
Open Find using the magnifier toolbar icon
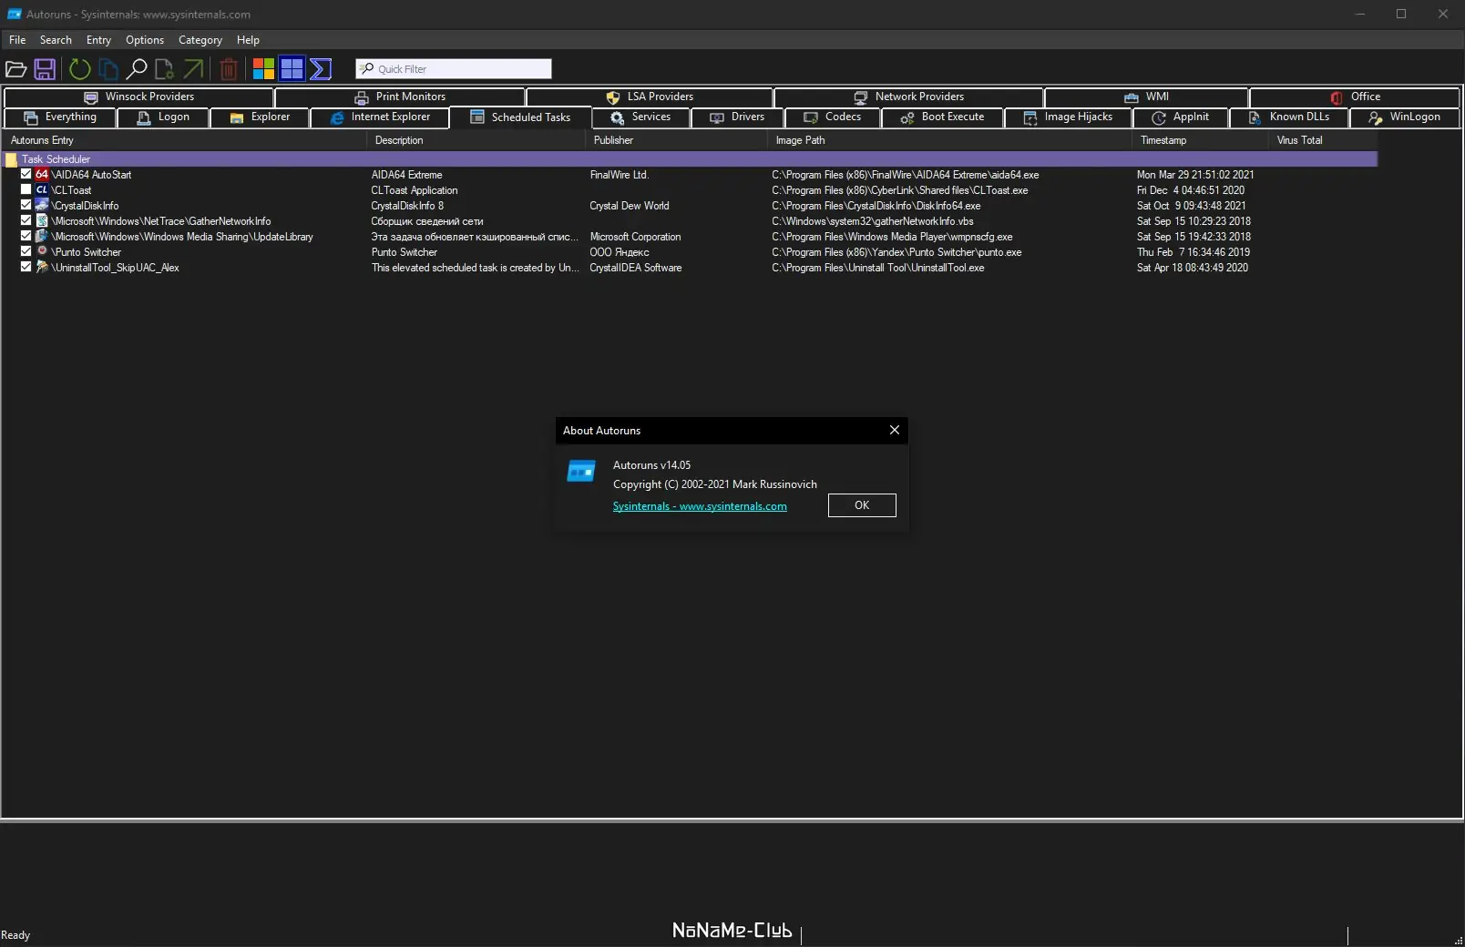click(137, 69)
